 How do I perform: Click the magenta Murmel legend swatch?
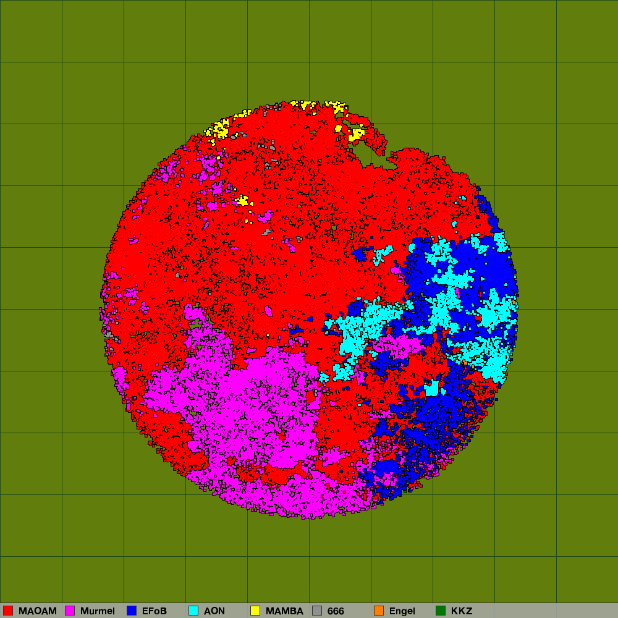click(70, 611)
